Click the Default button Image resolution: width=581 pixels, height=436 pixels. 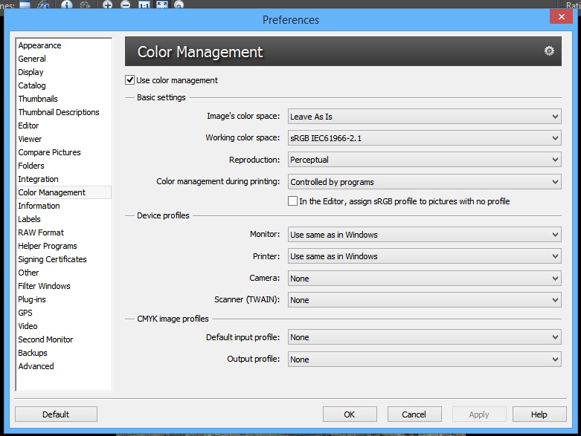pos(56,414)
